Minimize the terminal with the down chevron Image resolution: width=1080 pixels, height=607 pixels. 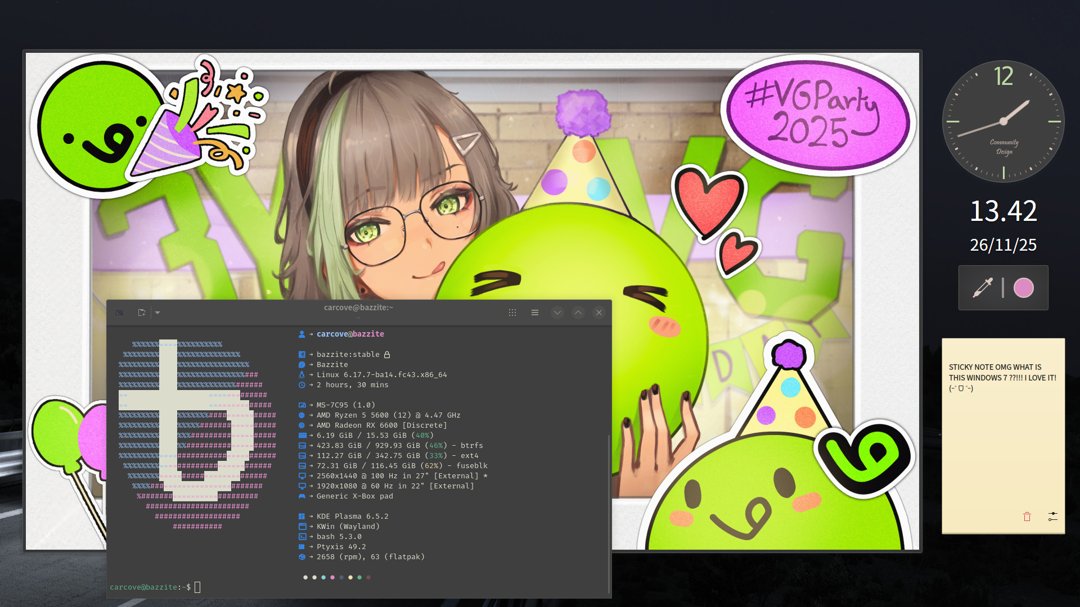click(x=557, y=312)
